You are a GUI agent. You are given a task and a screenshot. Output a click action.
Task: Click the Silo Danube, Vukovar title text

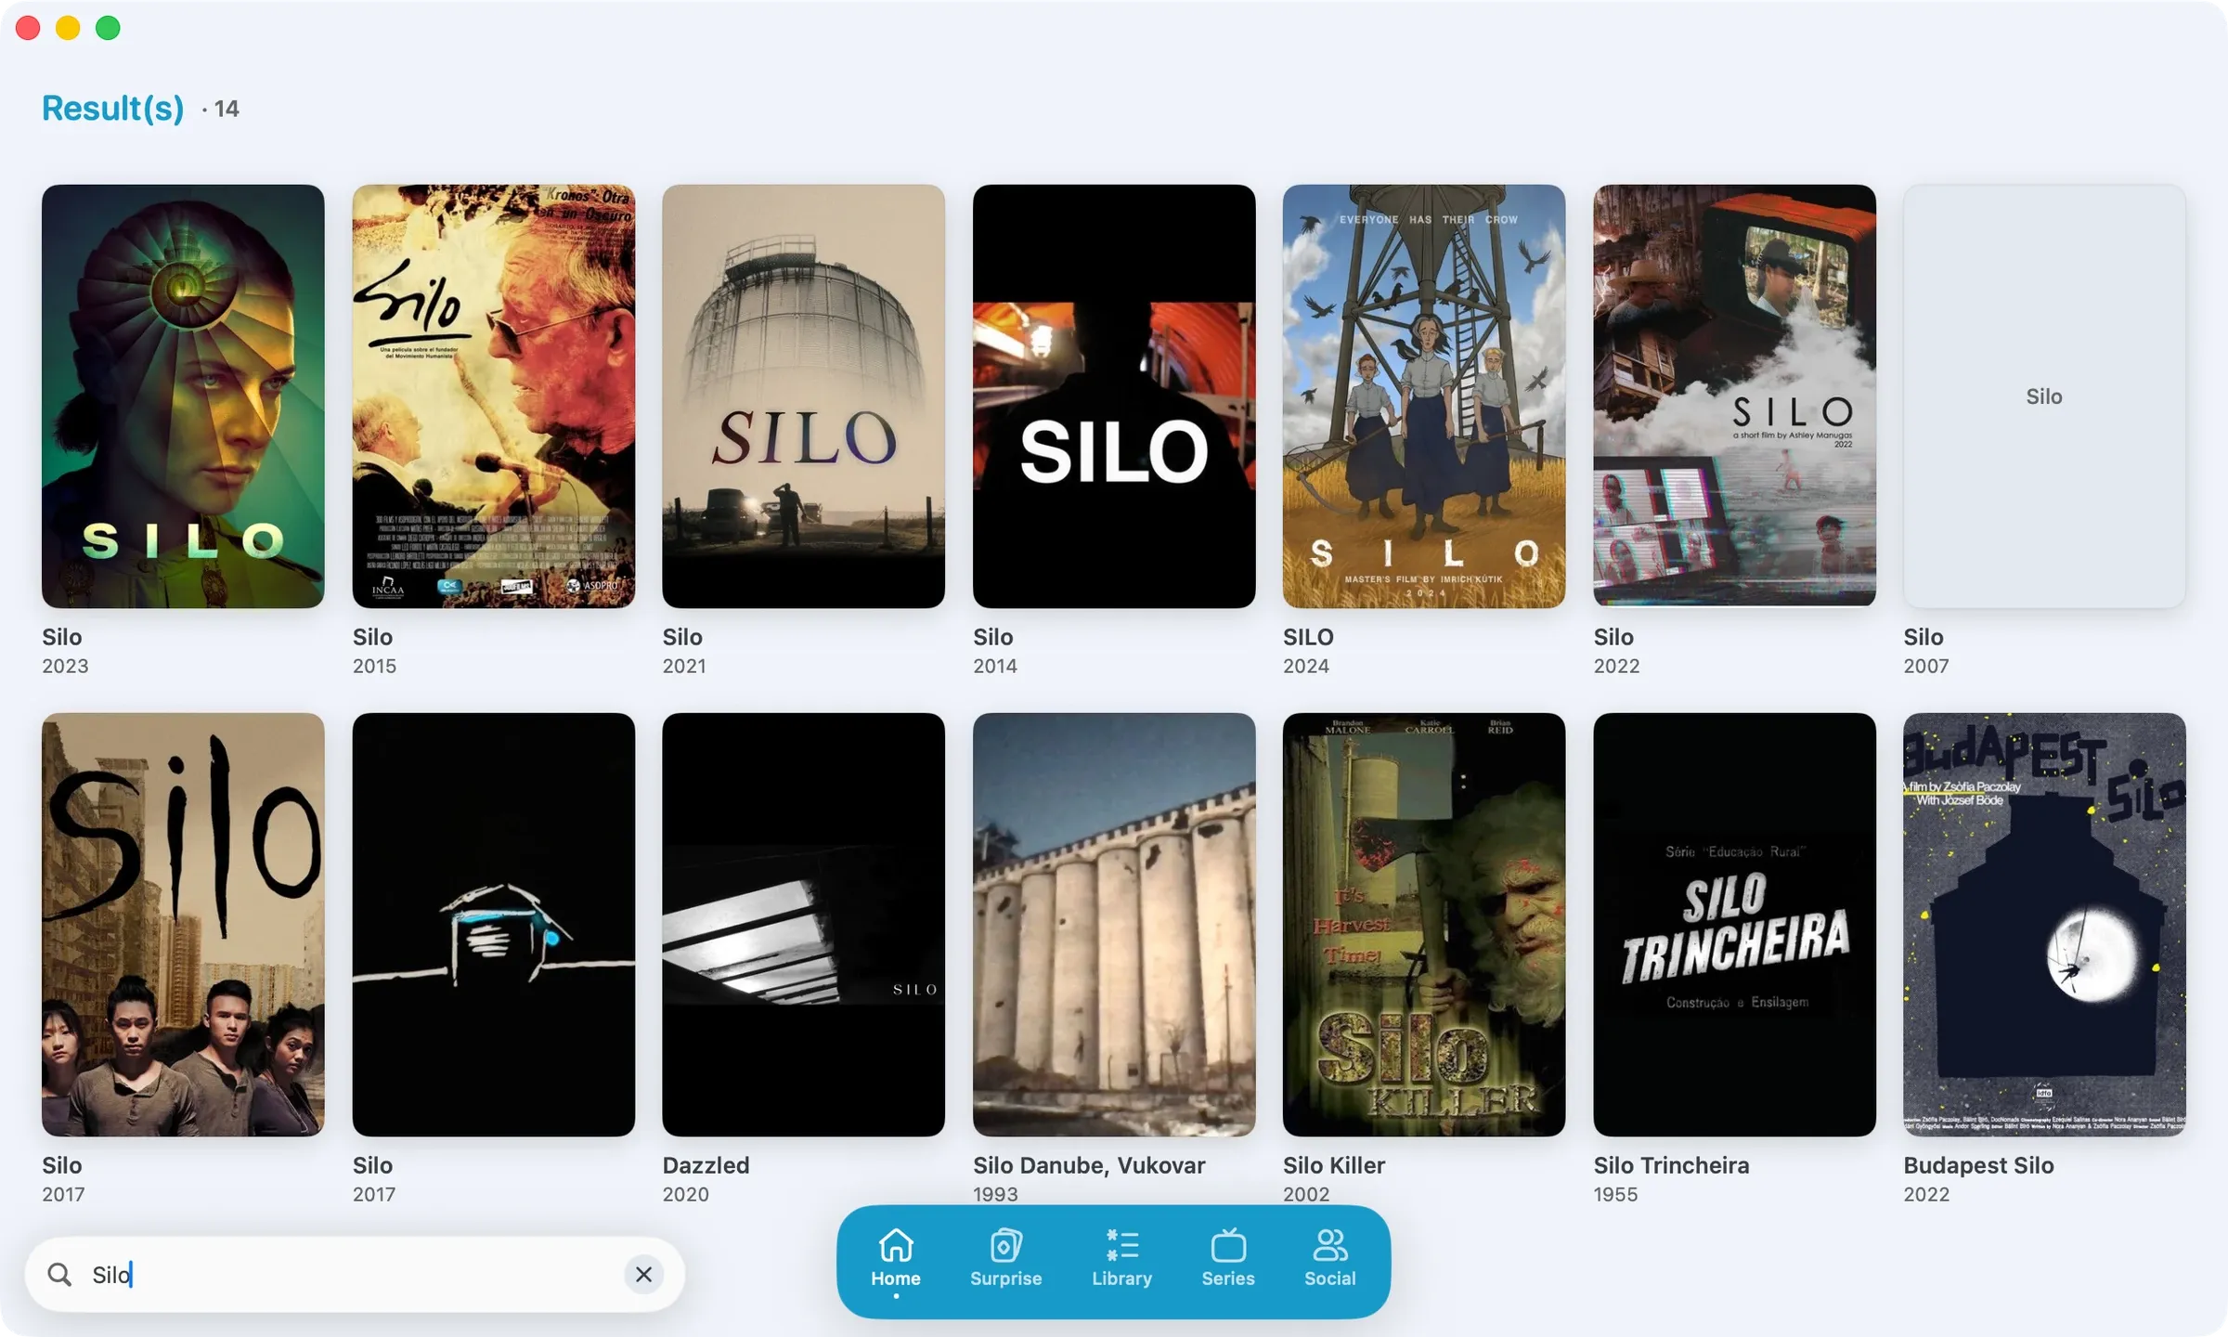tap(1089, 1165)
